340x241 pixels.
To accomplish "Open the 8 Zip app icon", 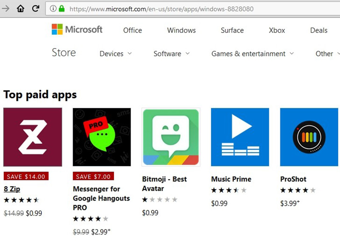I will (x=33, y=137).
